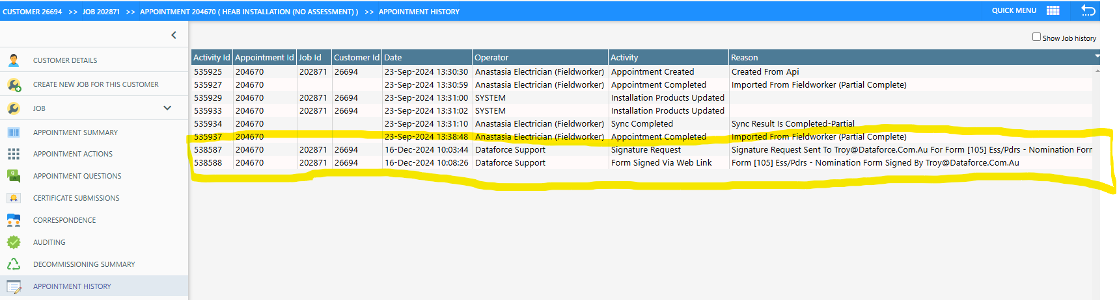Click the Appointment History notepad icon
1117x300 pixels.
[x=14, y=286]
